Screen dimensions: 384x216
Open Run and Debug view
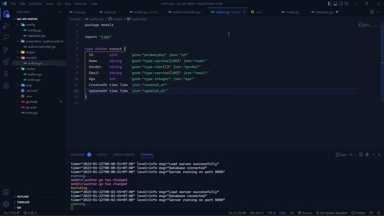pyautogui.click(x=6, y=26)
